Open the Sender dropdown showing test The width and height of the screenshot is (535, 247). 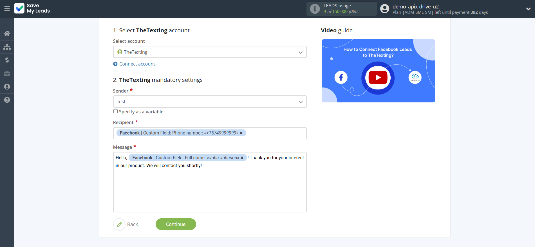(x=210, y=102)
